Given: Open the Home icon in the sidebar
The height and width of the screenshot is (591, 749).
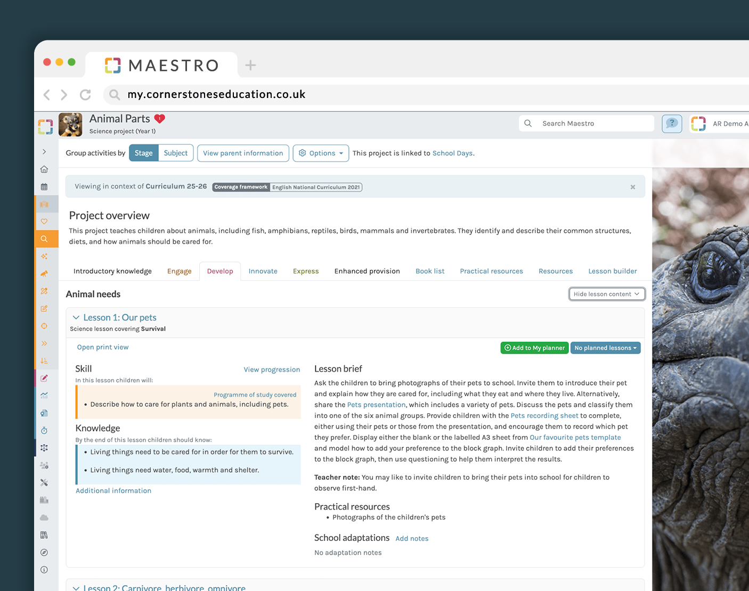Looking at the screenshot, I should coord(44,169).
